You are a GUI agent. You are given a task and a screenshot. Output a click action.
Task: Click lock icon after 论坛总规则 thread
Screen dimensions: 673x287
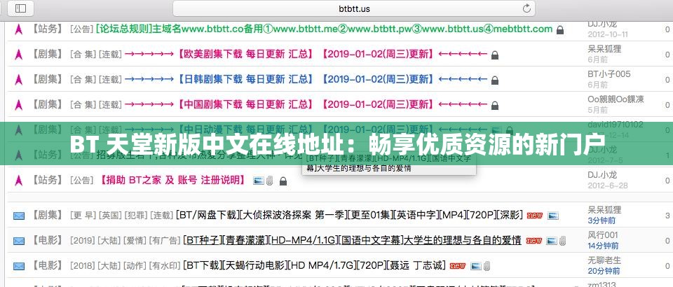click(x=559, y=30)
